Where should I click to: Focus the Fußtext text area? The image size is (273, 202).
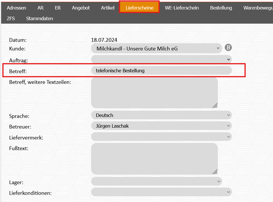[154, 159]
